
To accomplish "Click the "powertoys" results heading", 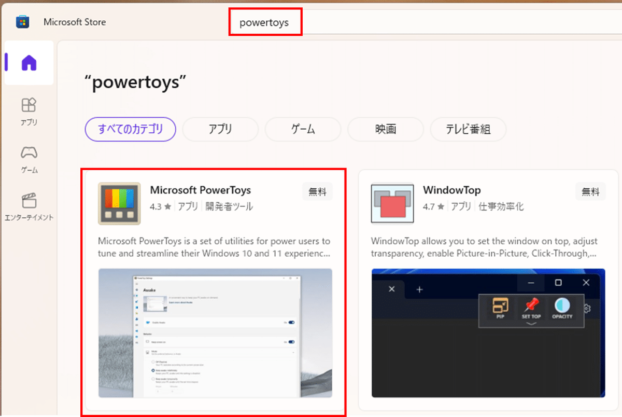I will coord(135,82).
